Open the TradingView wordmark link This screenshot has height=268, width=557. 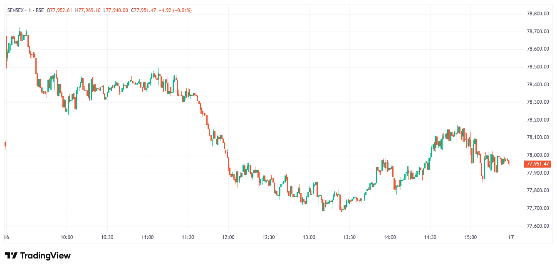tap(45, 256)
